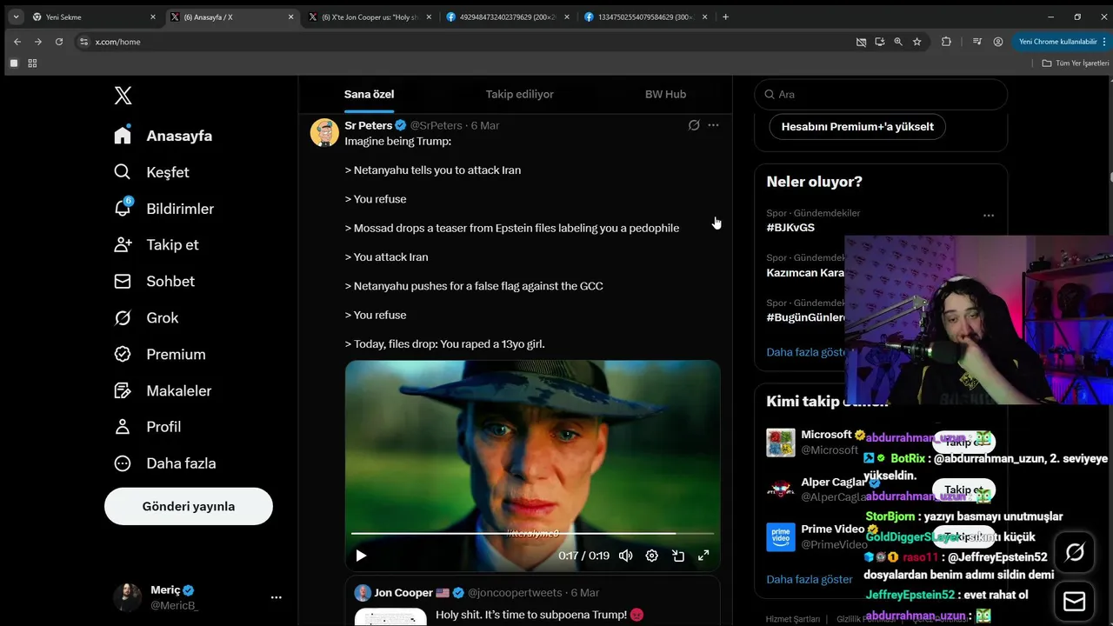Open Bildirimler notifications bell
The image size is (1113, 626).
pyautogui.click(x=163, y=209)
